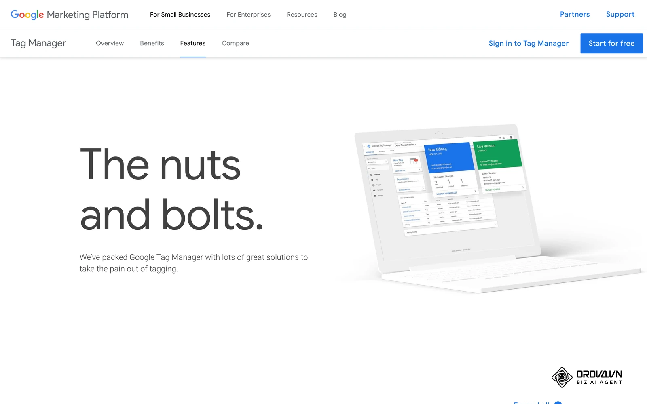
Task: Click the paragraph starting 'We've packed Google Tag Manager'
Action: [194, 263]
